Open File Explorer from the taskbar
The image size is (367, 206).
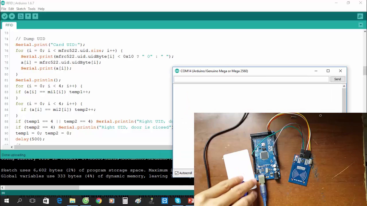point(72,201)
